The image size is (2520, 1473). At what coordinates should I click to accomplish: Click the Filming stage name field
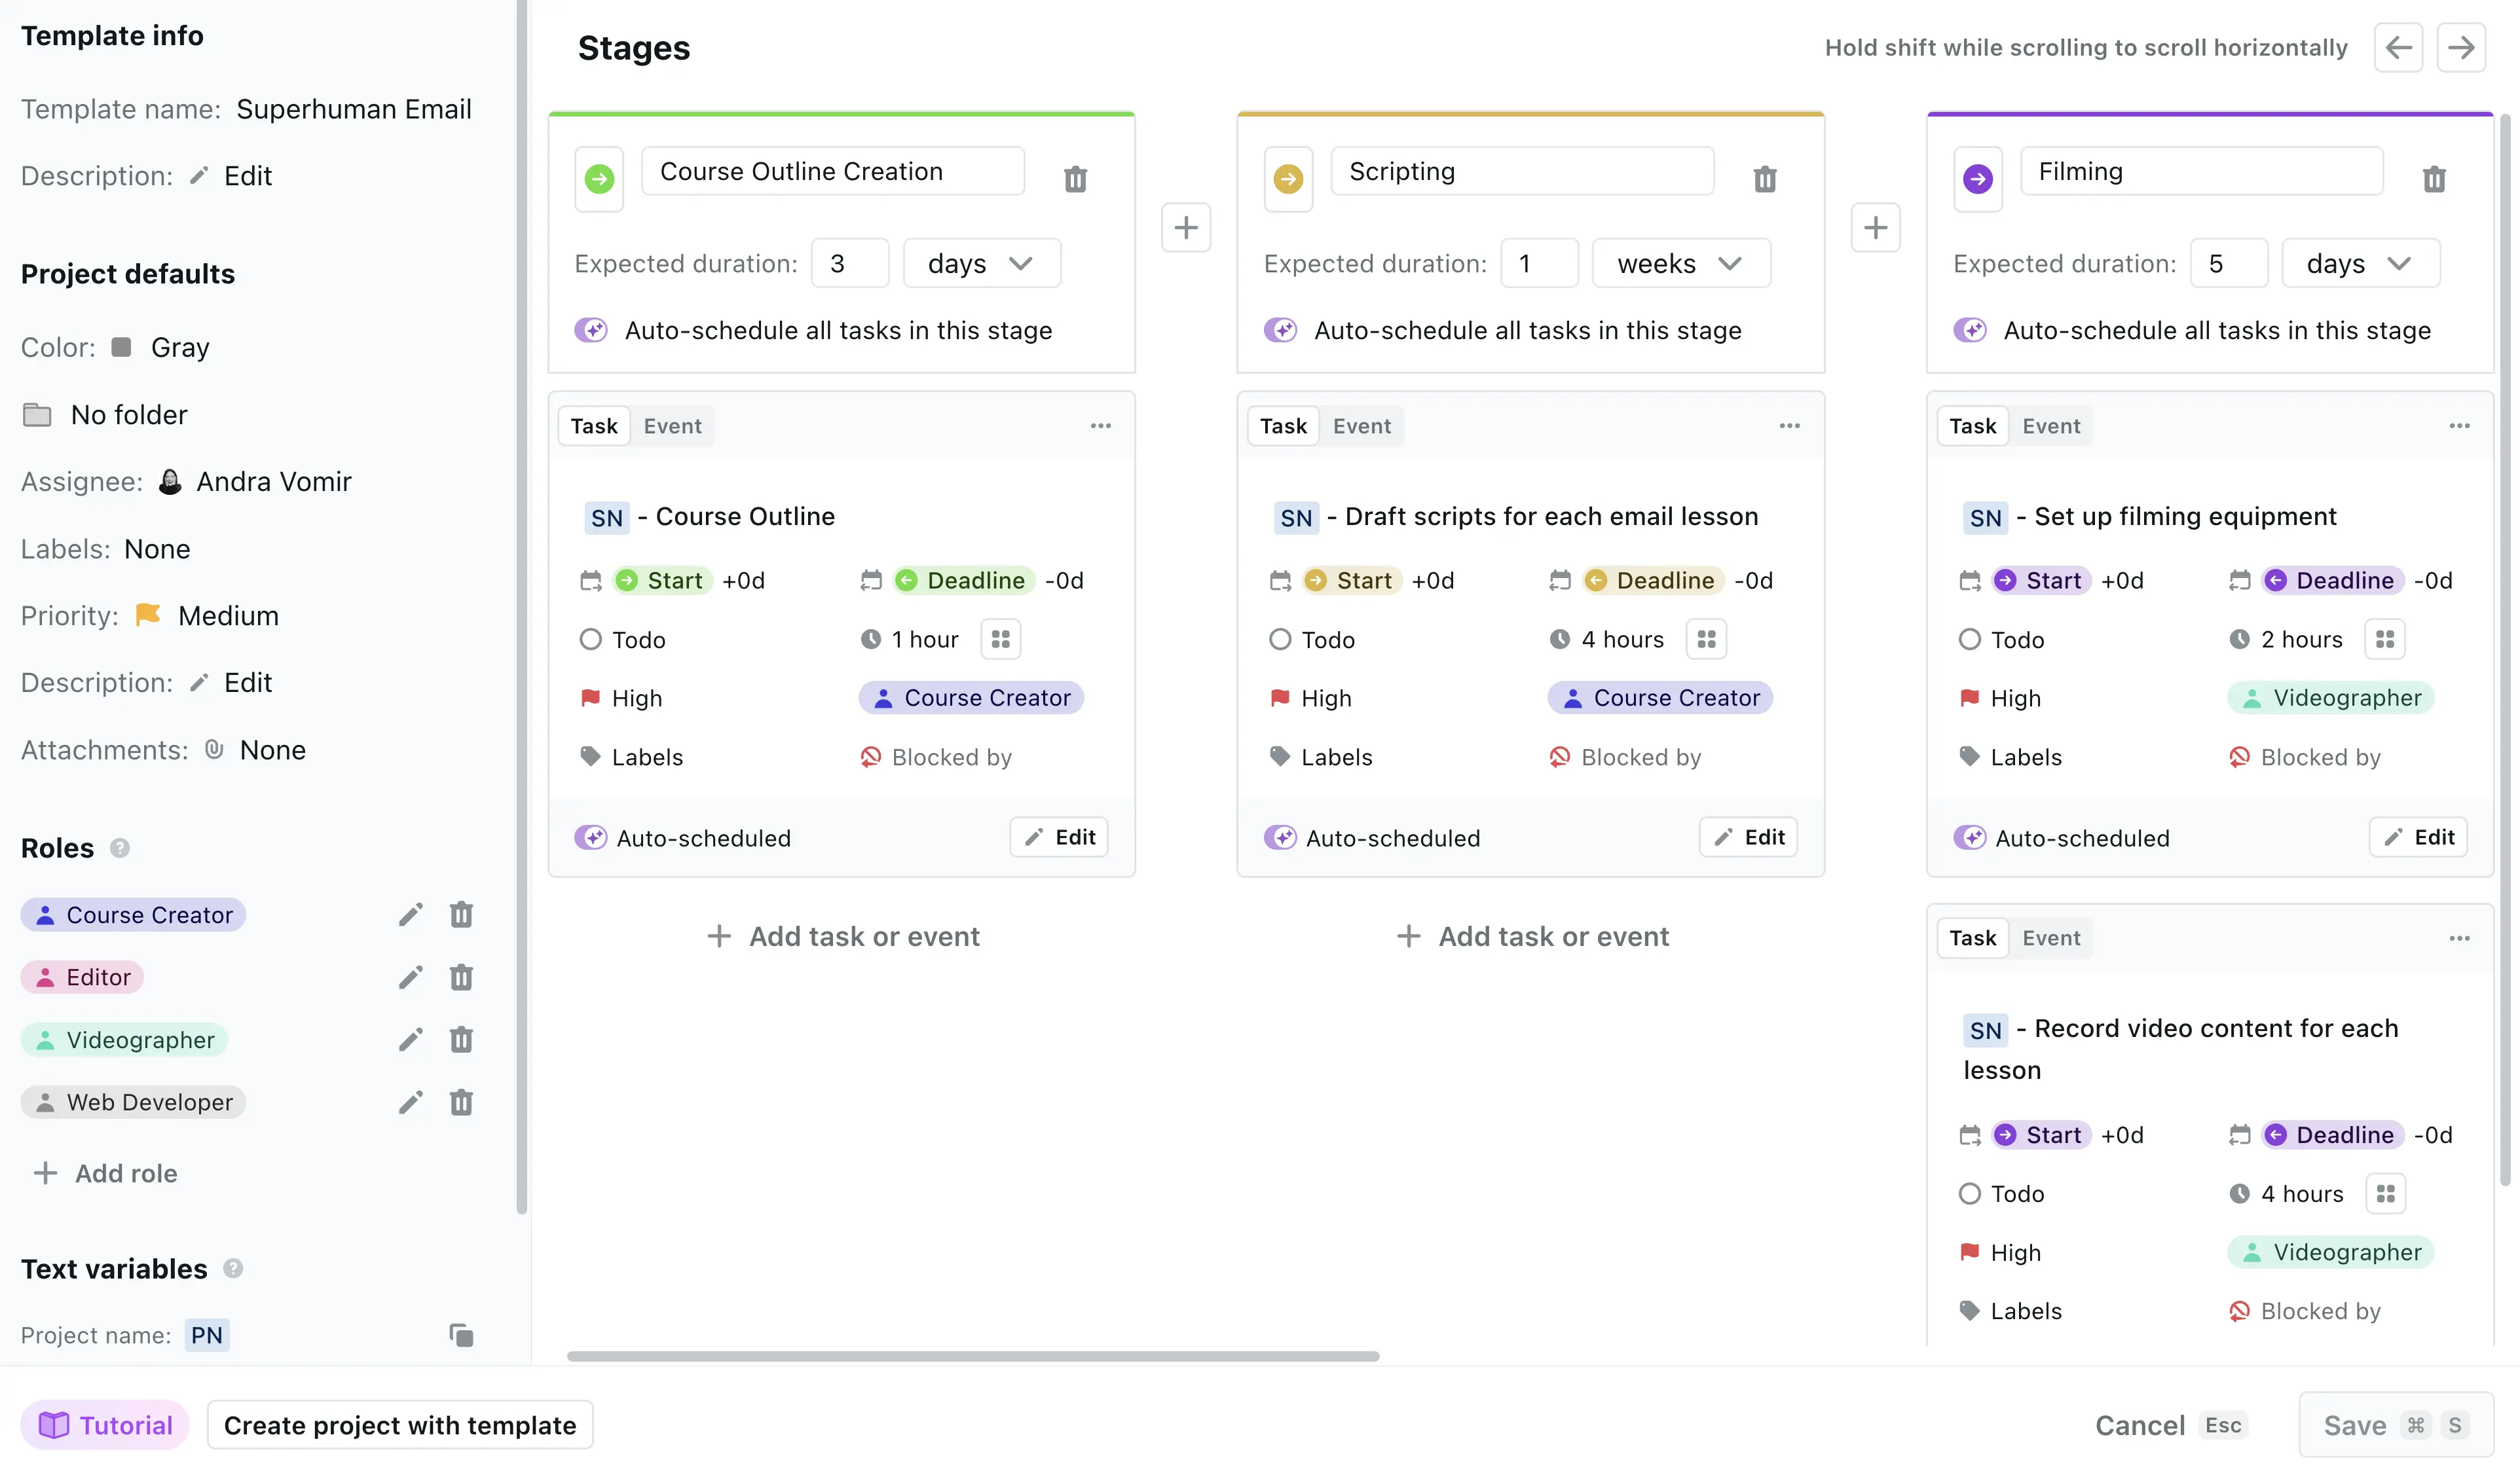tap(2201, 171)
